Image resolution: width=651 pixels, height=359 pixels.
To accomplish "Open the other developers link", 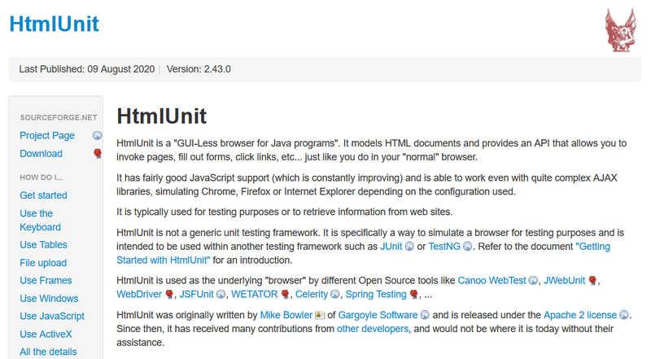I will pos(373,329).
